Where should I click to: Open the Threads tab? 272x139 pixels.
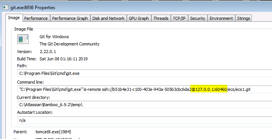(x=161, y=18)
